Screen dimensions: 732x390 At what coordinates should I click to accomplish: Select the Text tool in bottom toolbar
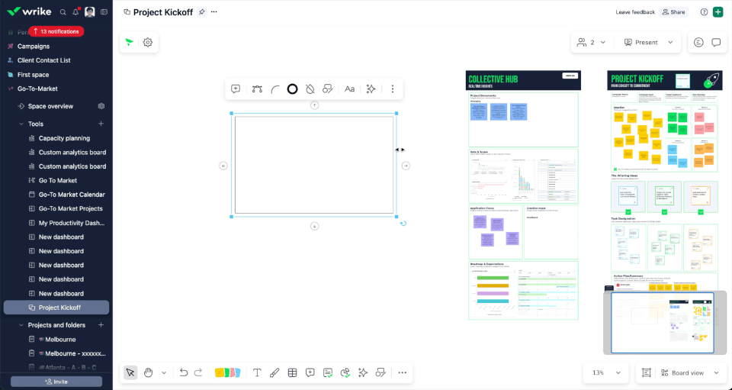click(x=257, y=372)
